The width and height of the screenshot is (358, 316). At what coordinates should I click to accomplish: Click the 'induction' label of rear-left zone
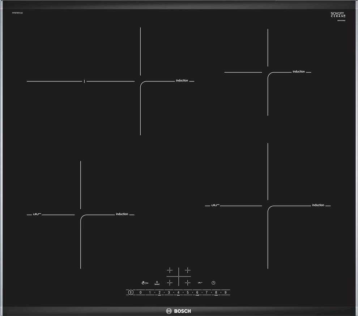pos(182,80)
